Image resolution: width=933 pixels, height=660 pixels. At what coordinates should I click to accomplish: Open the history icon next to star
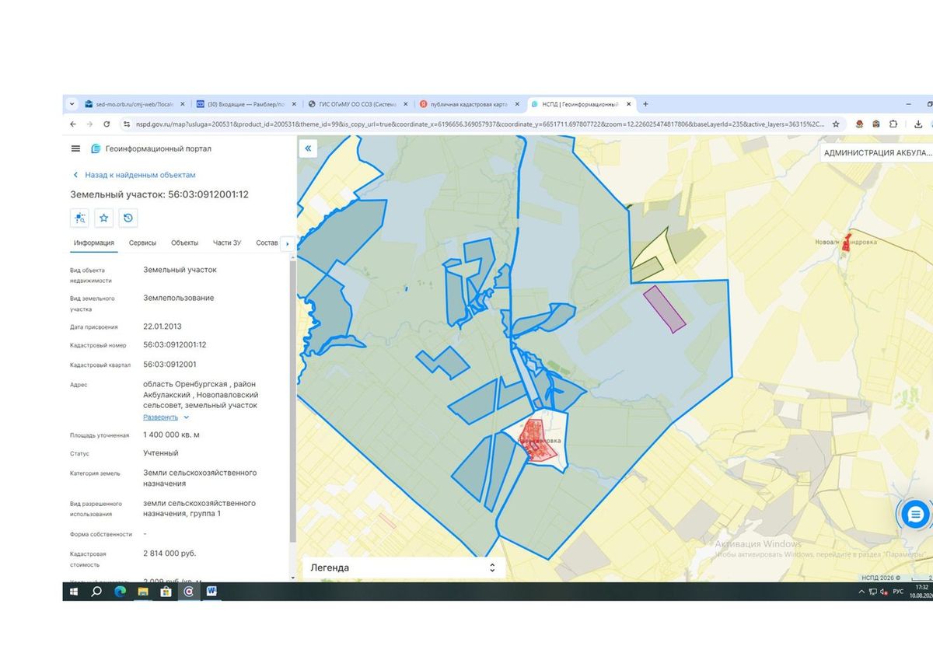128,218
